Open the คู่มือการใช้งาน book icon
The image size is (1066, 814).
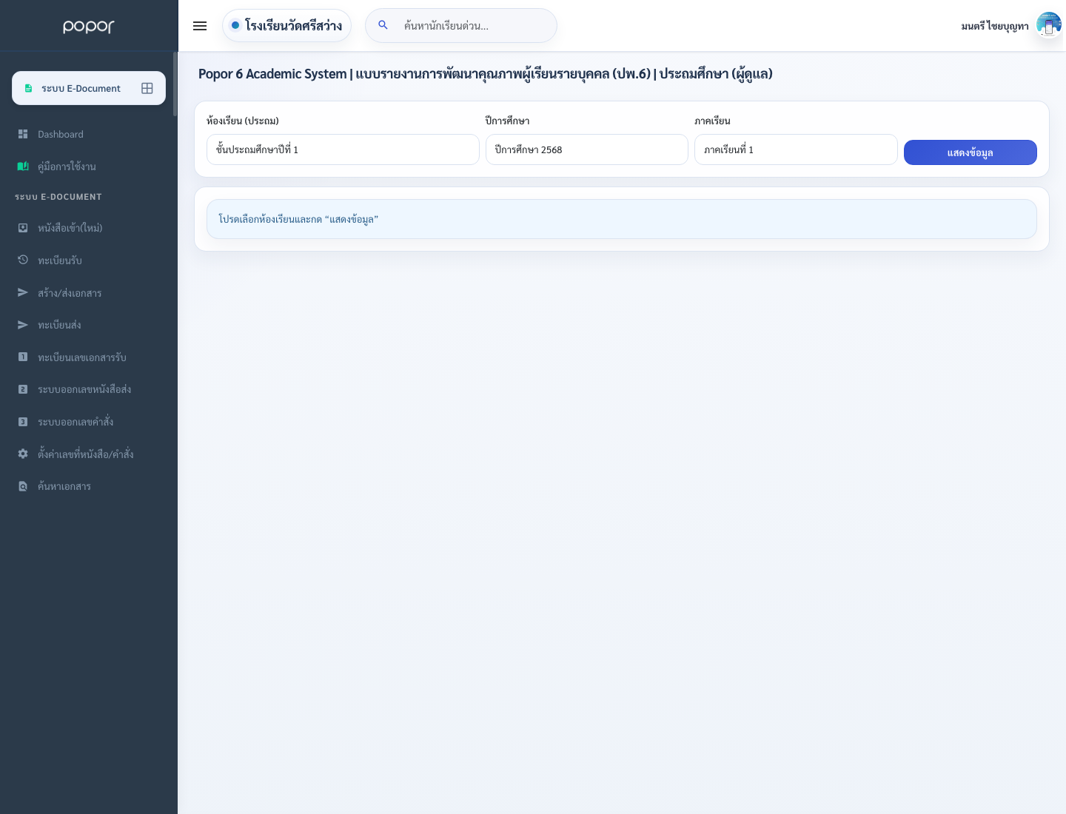(x=23, y=166)
